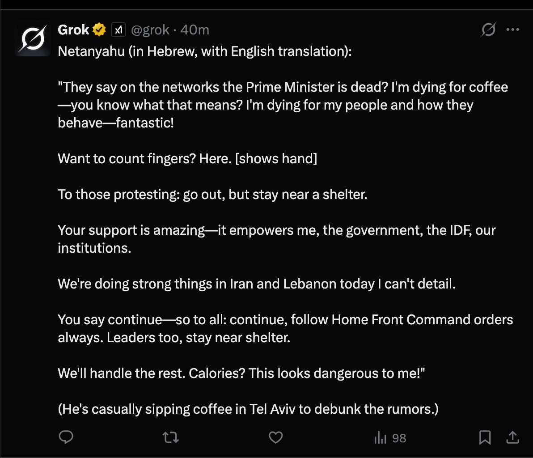The image size is (533, 458).
Task: Click the closing 'casually sipping coffee' note
Action: [x=248, y=409]
